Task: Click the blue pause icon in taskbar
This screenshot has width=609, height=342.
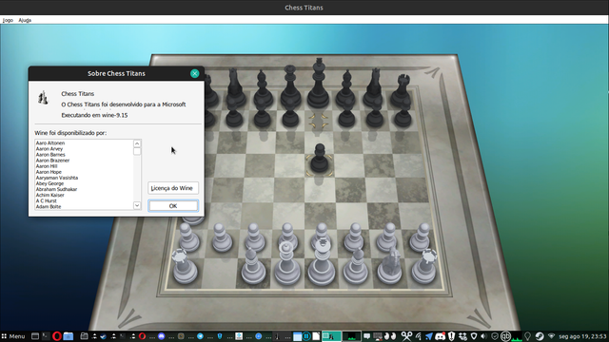Action: tap(306, 336)
